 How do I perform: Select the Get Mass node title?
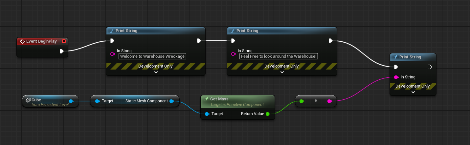pyautogui.click(x=219, y=99)
